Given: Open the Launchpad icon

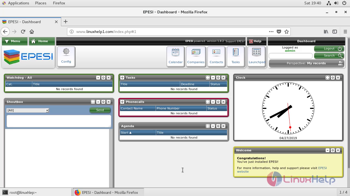Looking at the screenshot, I should (x=256, y=56).
